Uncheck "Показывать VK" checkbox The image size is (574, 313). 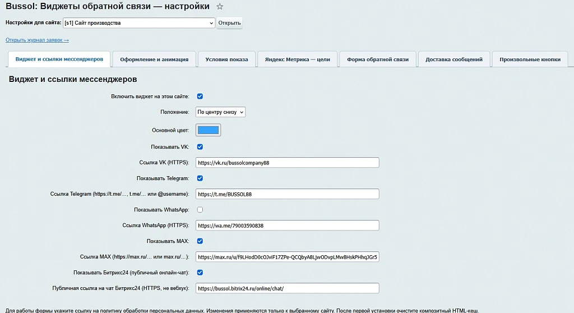tap(200, 147)
